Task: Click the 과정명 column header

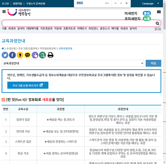Action: [x=61, y=109]
